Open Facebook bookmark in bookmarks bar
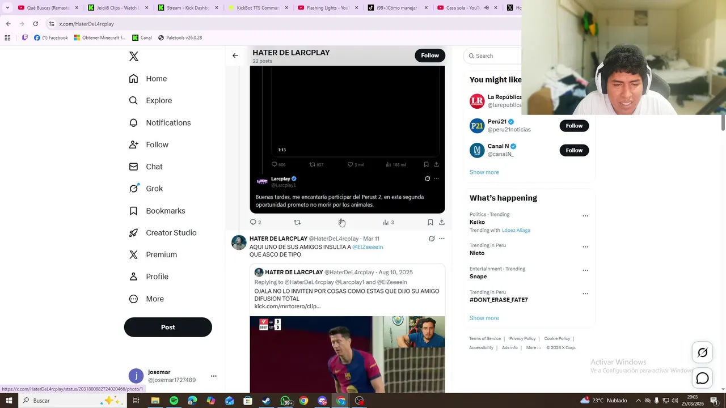Image resolution: width=726 pixels, height=408 pixels. click(51, 38)
